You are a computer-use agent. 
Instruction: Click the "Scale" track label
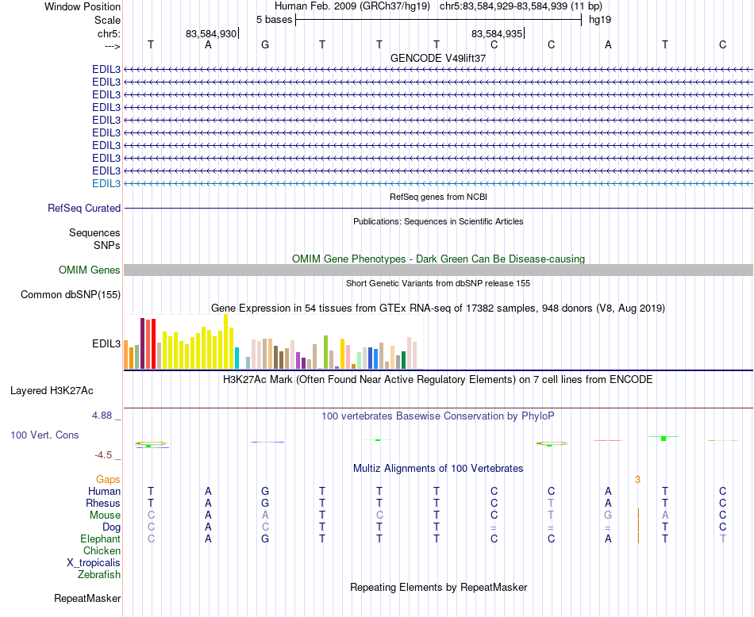(107, 20)
